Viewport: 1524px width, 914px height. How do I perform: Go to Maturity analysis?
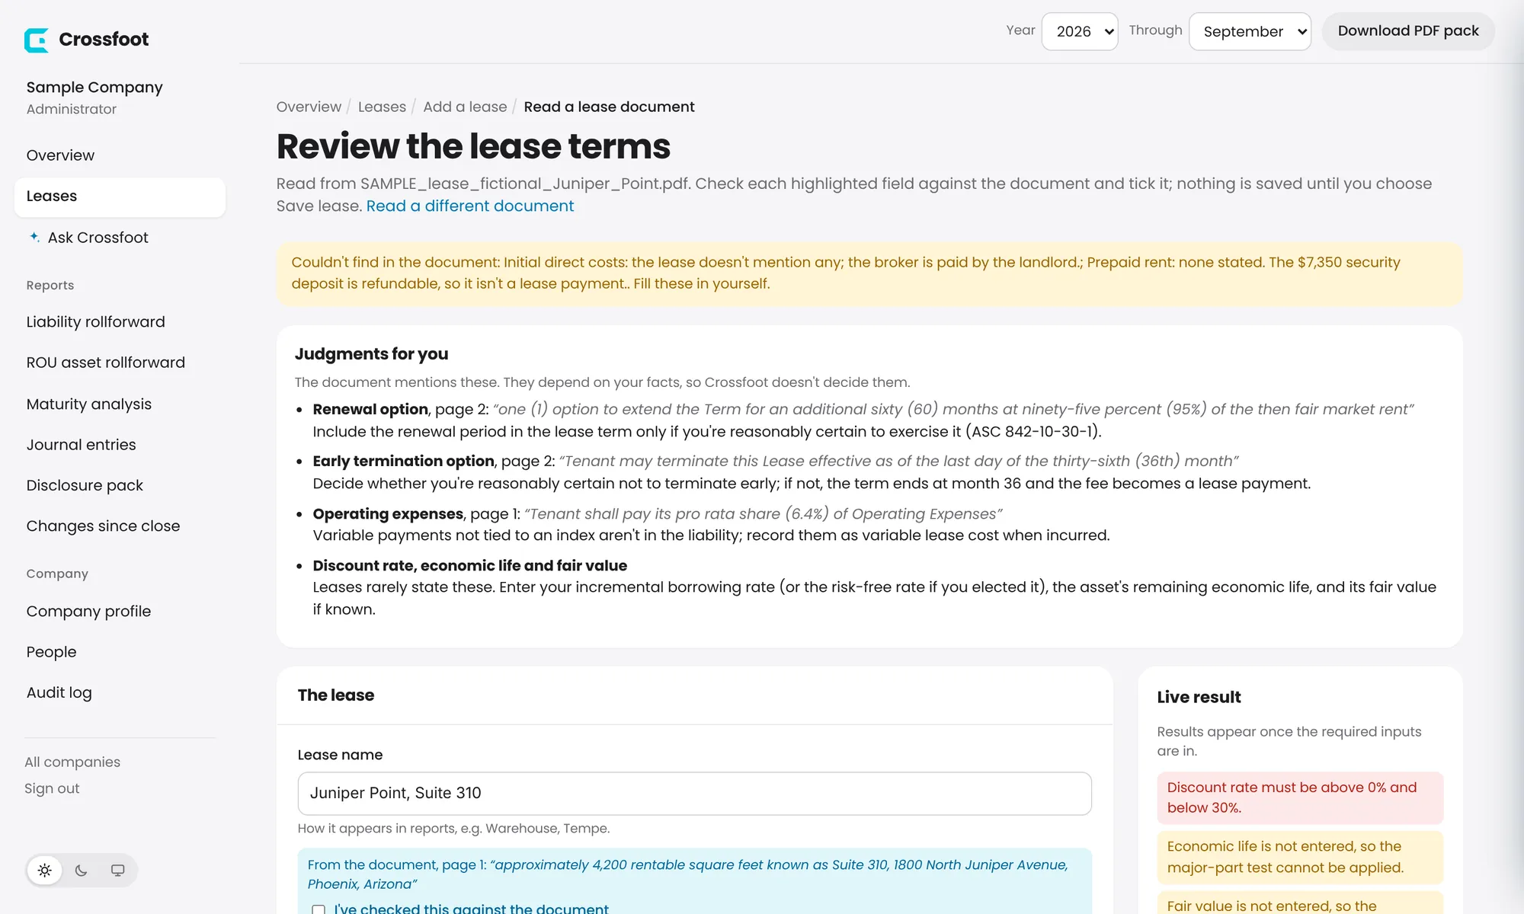[120, 404]
